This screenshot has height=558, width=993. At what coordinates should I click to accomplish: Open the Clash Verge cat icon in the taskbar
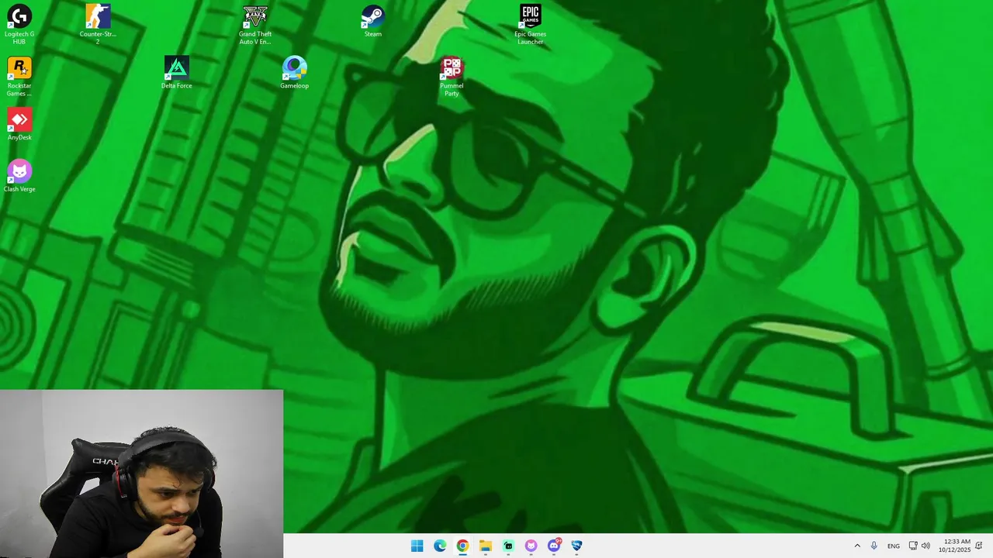(x=531, y=546)
